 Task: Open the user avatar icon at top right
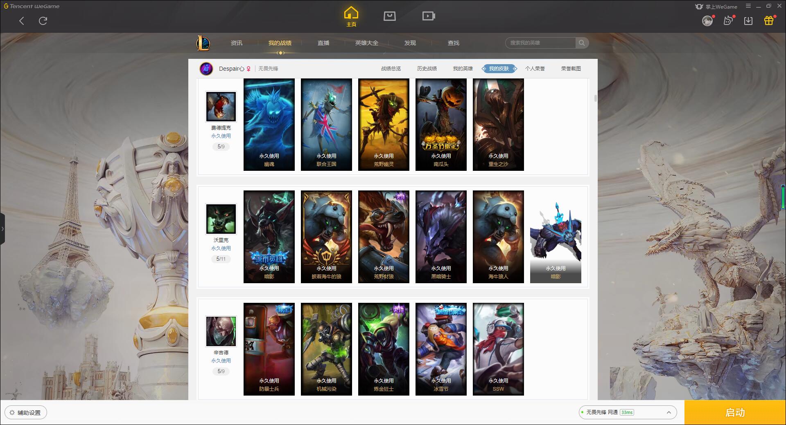pyautogui.click(x=707, y=21)
